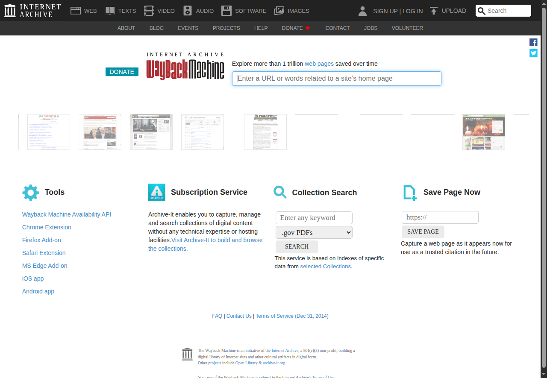Select the Ultimate site snapshot thumbnail
Image resolution: width=547 pixels, height=378 pixels.
(x=265, y=132)
